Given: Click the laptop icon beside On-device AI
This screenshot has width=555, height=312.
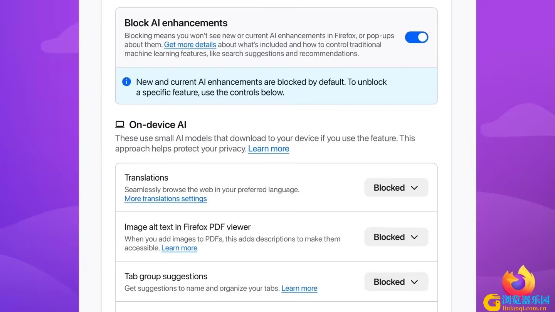Looking at the screenshot, I should click(x=120, y=124).
